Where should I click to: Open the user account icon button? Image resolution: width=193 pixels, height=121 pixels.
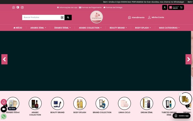point(165,8)
